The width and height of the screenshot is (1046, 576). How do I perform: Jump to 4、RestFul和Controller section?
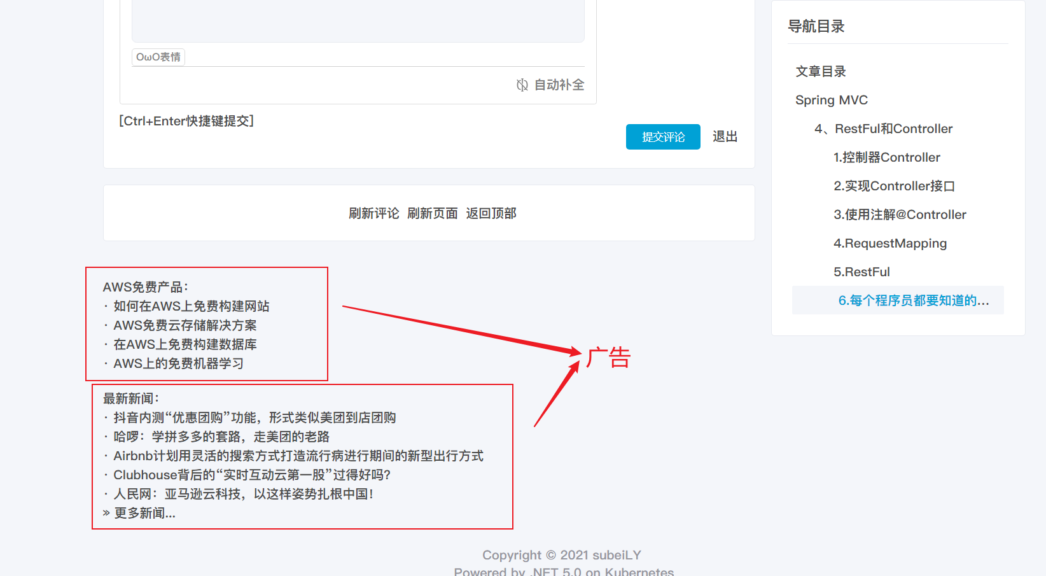point(884,129)
